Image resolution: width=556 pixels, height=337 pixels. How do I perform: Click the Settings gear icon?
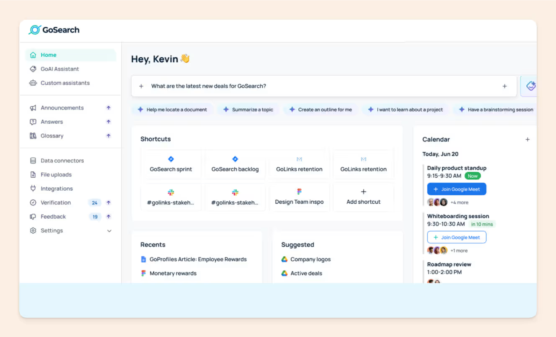[x=33, y=231]
